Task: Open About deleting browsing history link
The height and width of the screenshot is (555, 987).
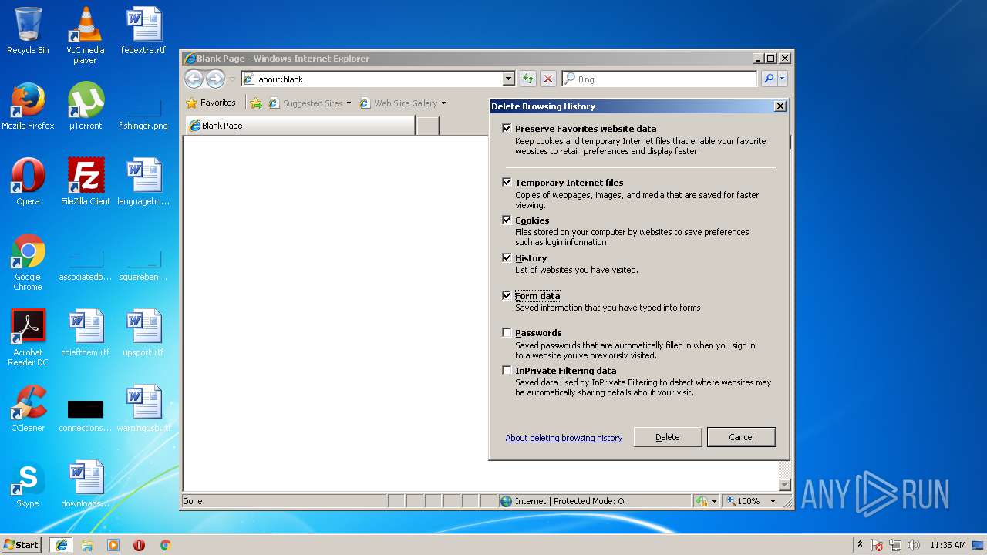Action: coord(564,438)
